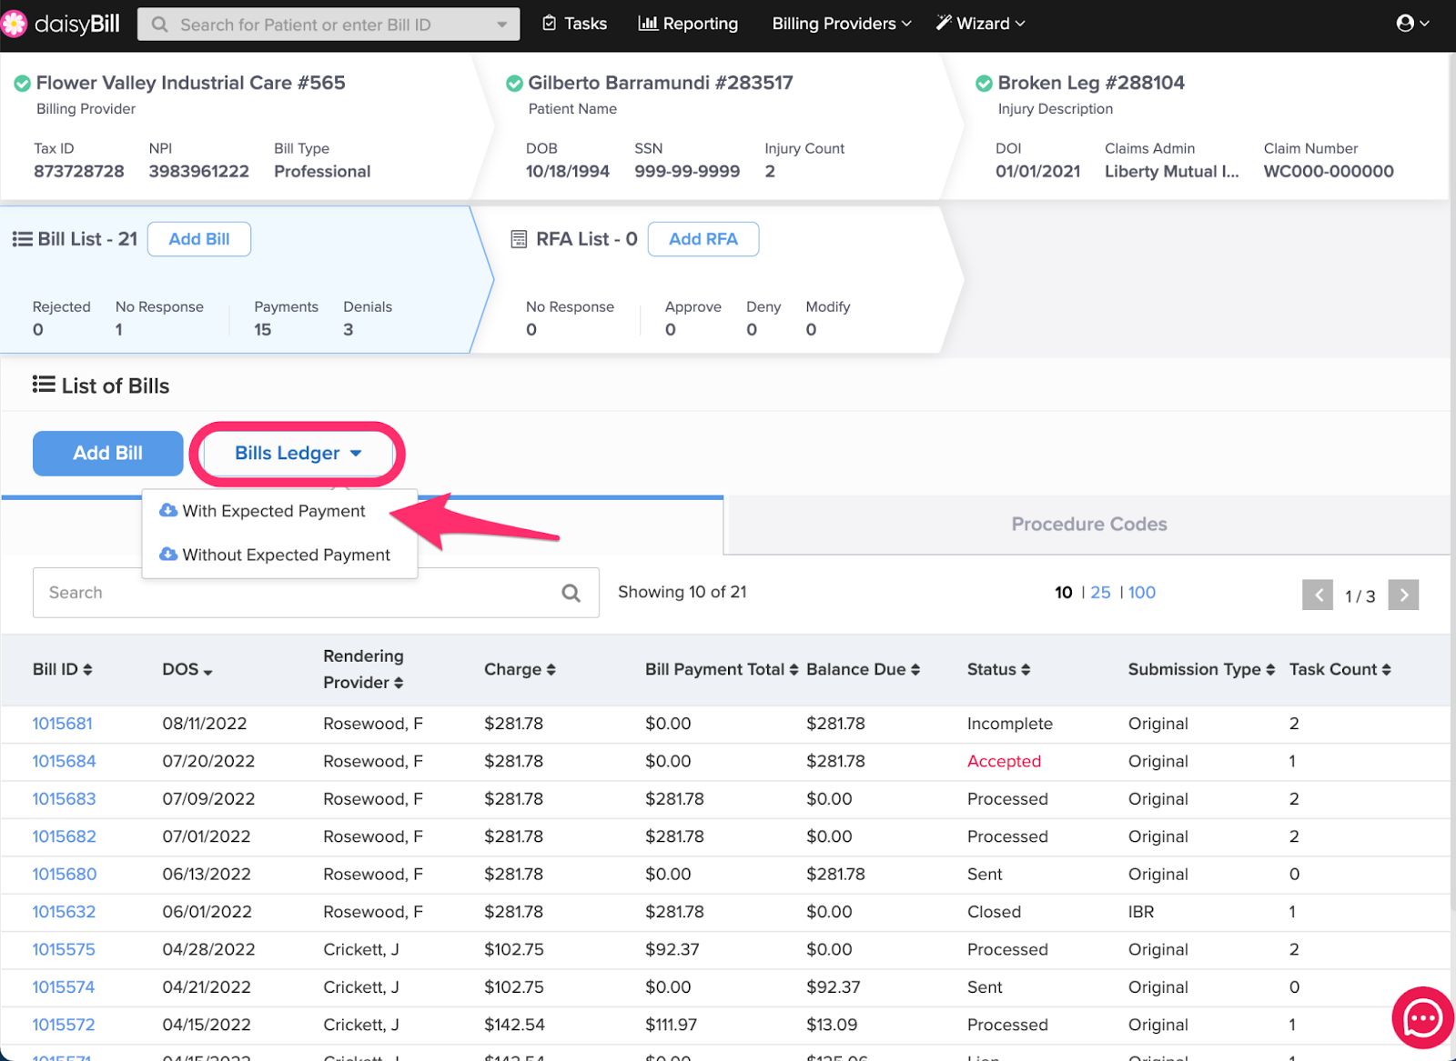
Task: Go to previous page of bills
Action: (x=1318, y=596)
